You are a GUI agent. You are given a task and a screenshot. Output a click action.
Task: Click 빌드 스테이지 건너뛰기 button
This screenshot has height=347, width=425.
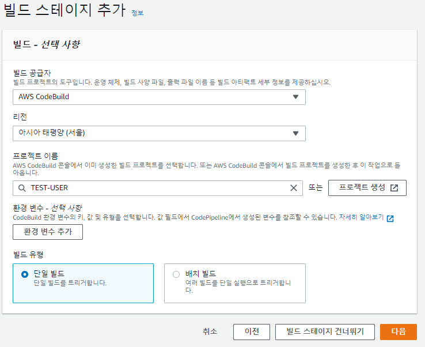click(x=325, y=332)
